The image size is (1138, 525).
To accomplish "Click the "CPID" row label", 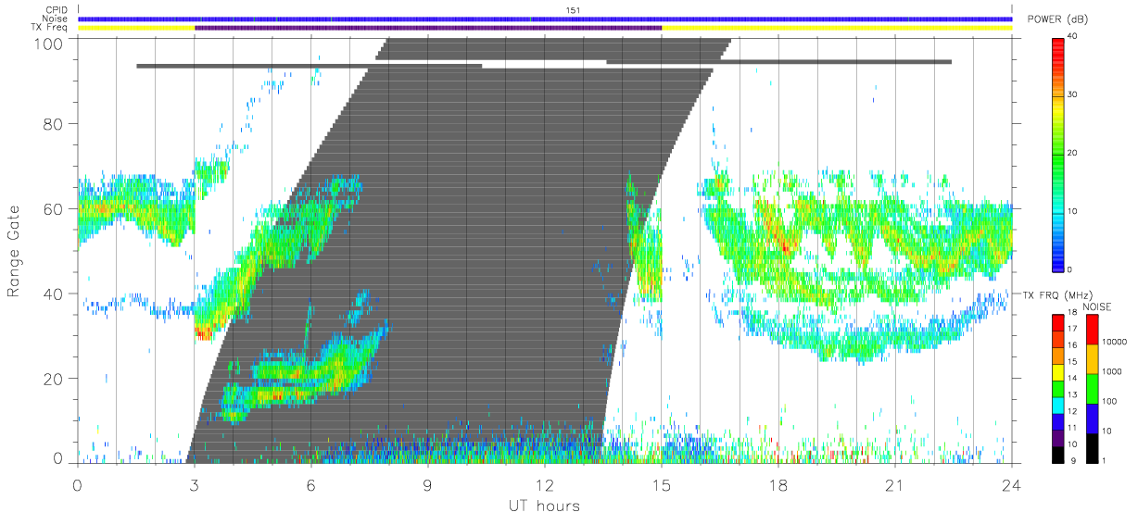I will click(56, 10).
